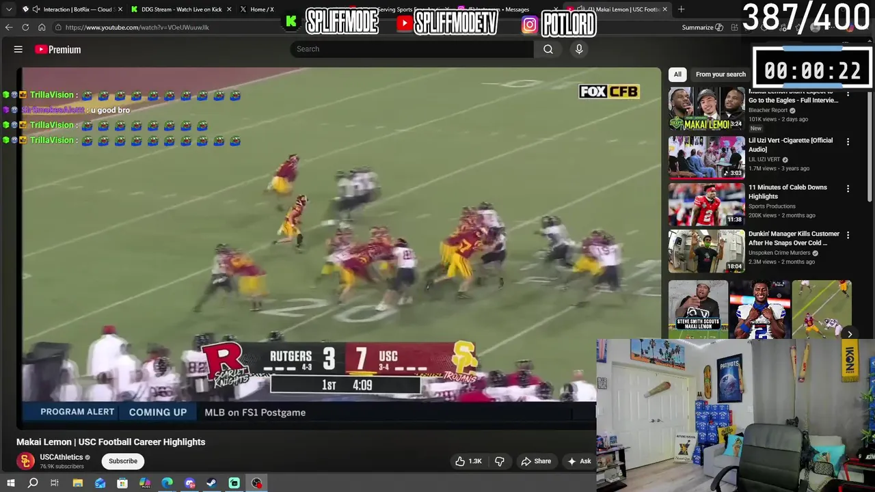Open Windows Start menu
Screen dimensions: 875x492
(x=11, y=483)
